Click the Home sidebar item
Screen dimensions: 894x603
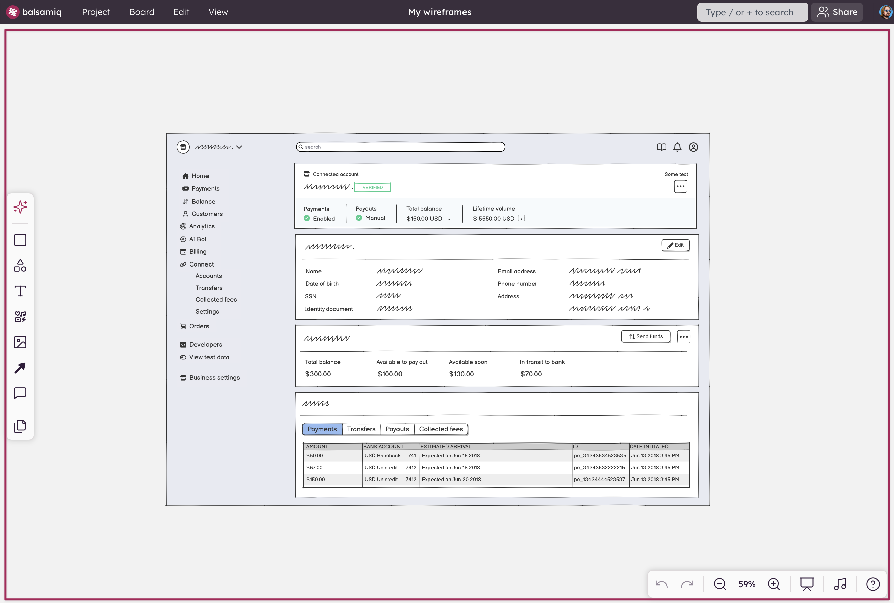pyautogui.click(x=195, y=176)
